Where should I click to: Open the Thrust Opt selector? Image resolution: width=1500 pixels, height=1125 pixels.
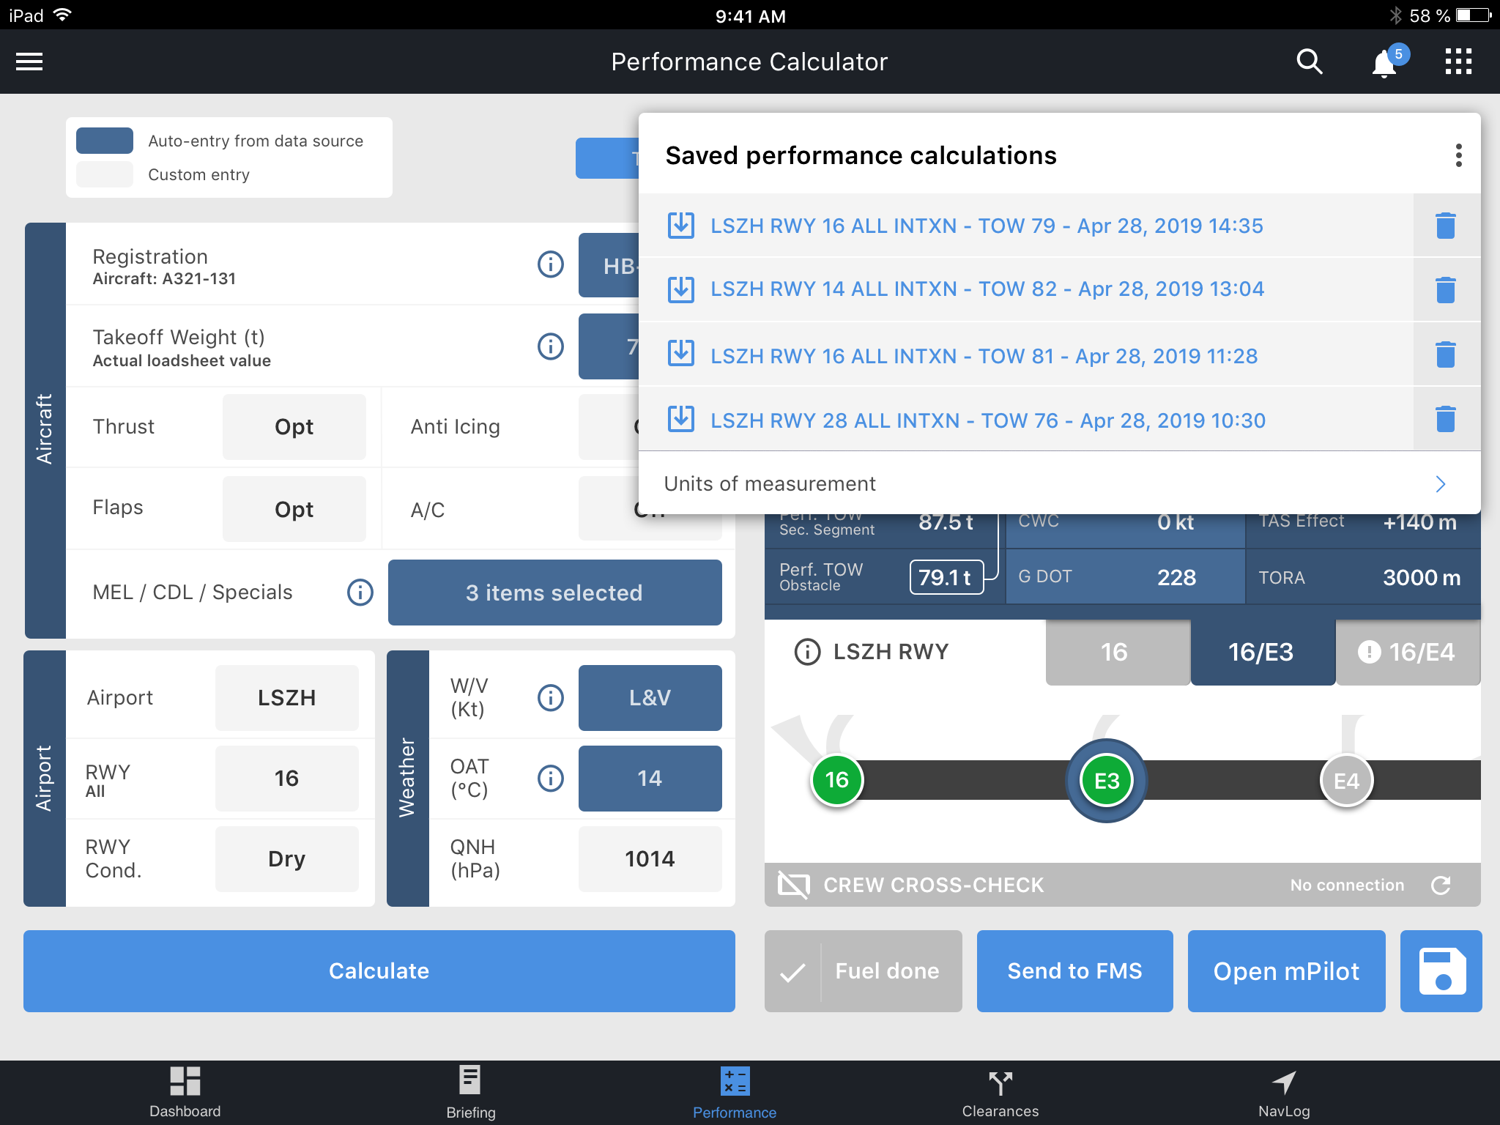(294, 427)
